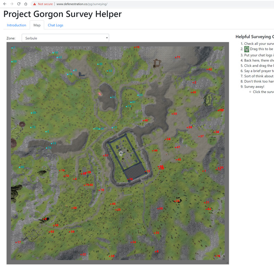Select red survey marker 47
Image resolution: width=274 pixels, height=266 pixels.
(x=177, y=147)
